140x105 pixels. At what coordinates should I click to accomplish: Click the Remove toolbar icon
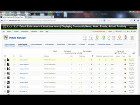pos(125,38)
